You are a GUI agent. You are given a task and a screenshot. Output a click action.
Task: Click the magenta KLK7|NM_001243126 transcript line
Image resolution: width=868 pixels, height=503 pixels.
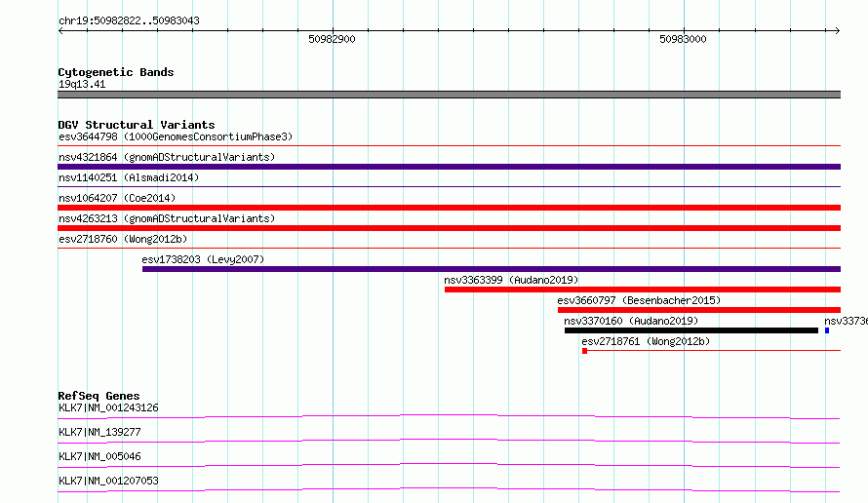pos(449,416)
